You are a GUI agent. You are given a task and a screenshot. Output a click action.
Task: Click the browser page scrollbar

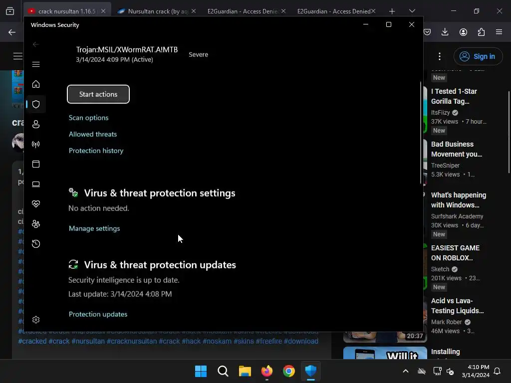point(509,132)
